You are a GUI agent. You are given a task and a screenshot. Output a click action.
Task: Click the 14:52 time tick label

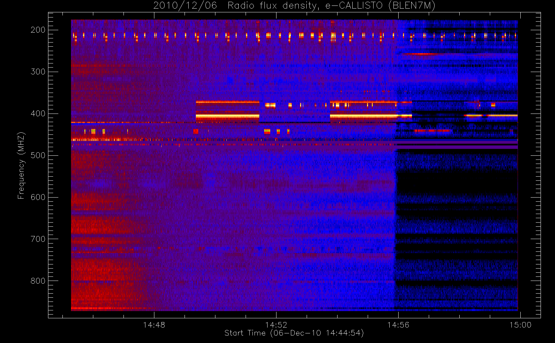tap(276, 325)
